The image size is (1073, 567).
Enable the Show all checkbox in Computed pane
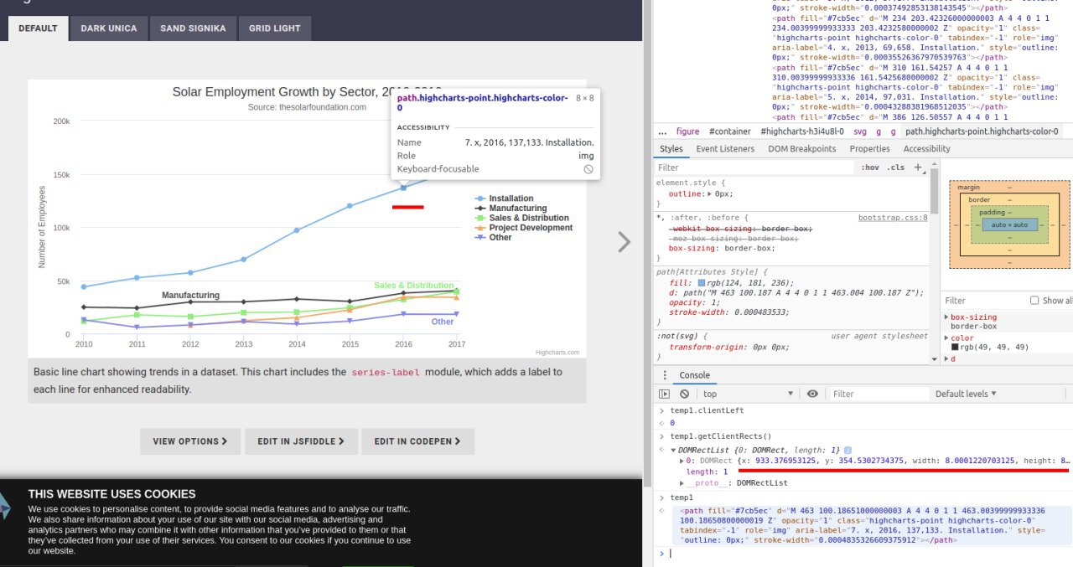tap(1034, 301)
